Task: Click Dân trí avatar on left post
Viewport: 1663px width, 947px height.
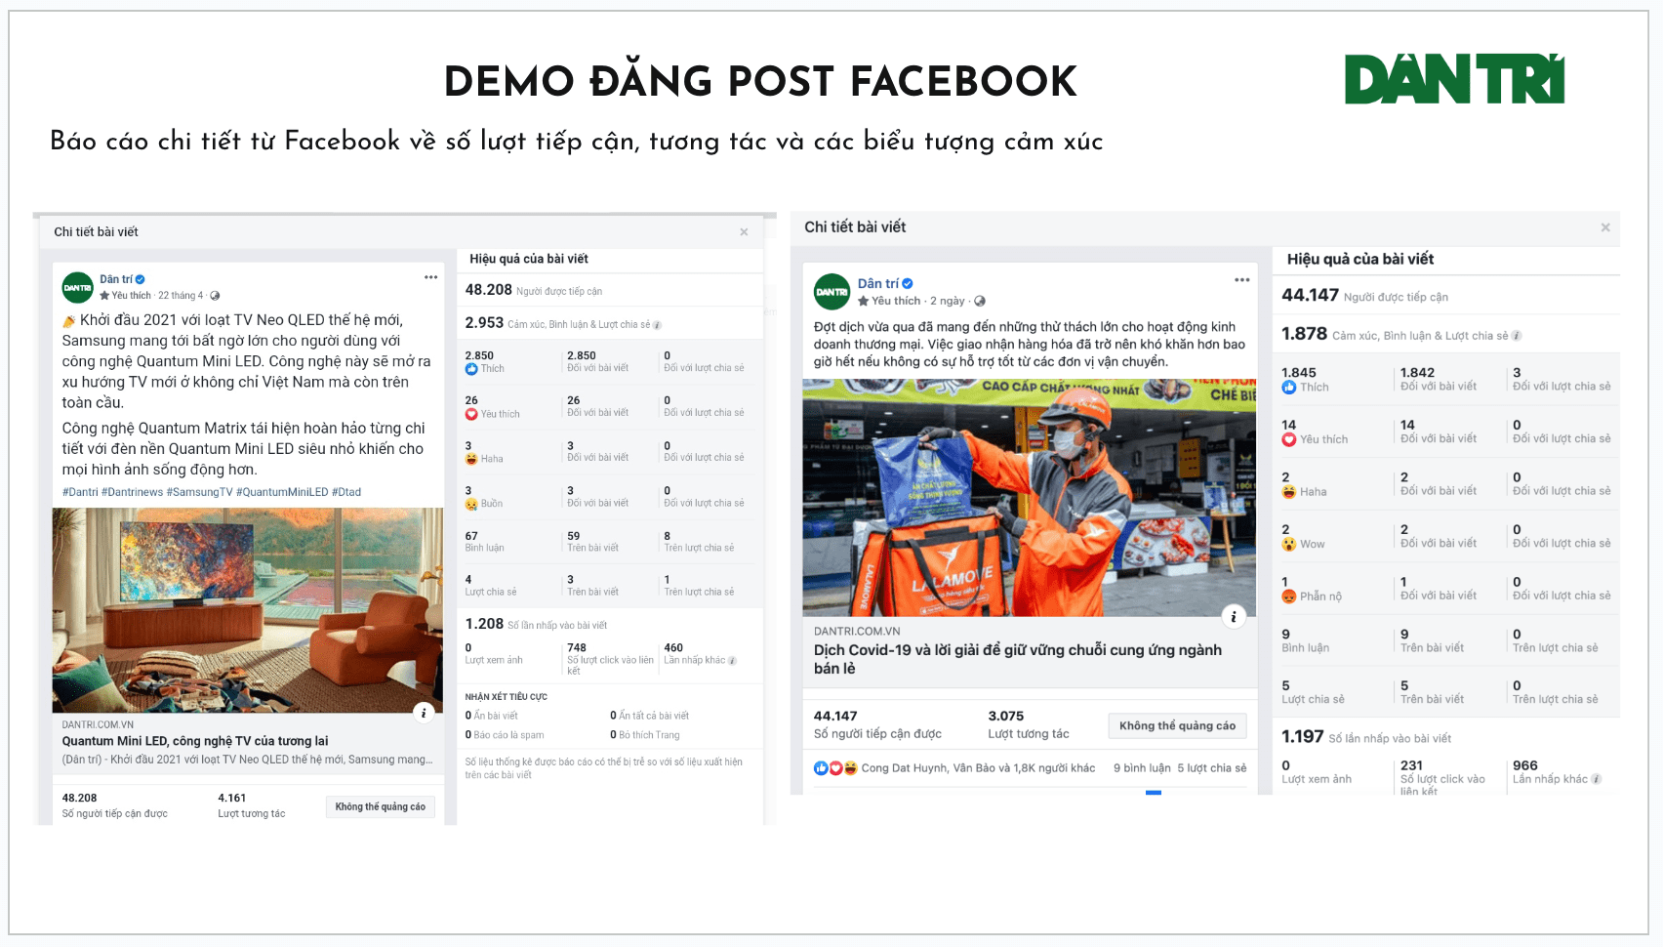Action: click(x=77, y=288)
